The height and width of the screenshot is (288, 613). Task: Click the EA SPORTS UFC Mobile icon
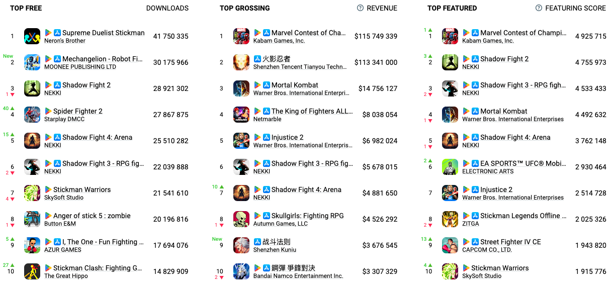tap(450, 167)
